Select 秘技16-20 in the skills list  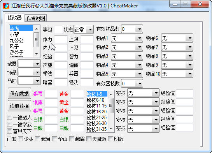coord(97,112)
